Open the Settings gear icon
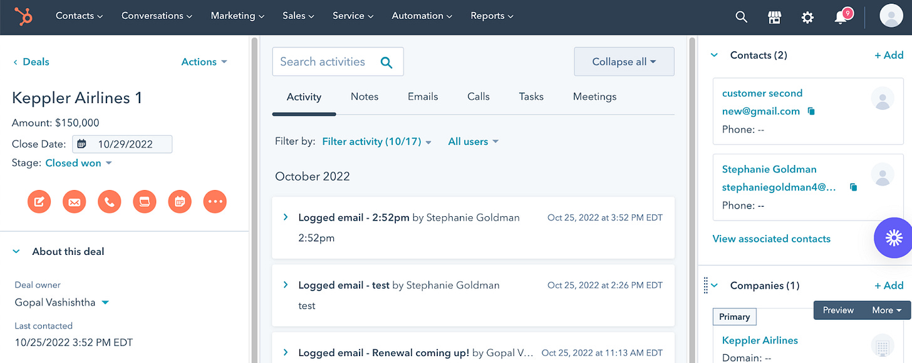This screenshot has width=912, height=363. (x=807, y=17)
